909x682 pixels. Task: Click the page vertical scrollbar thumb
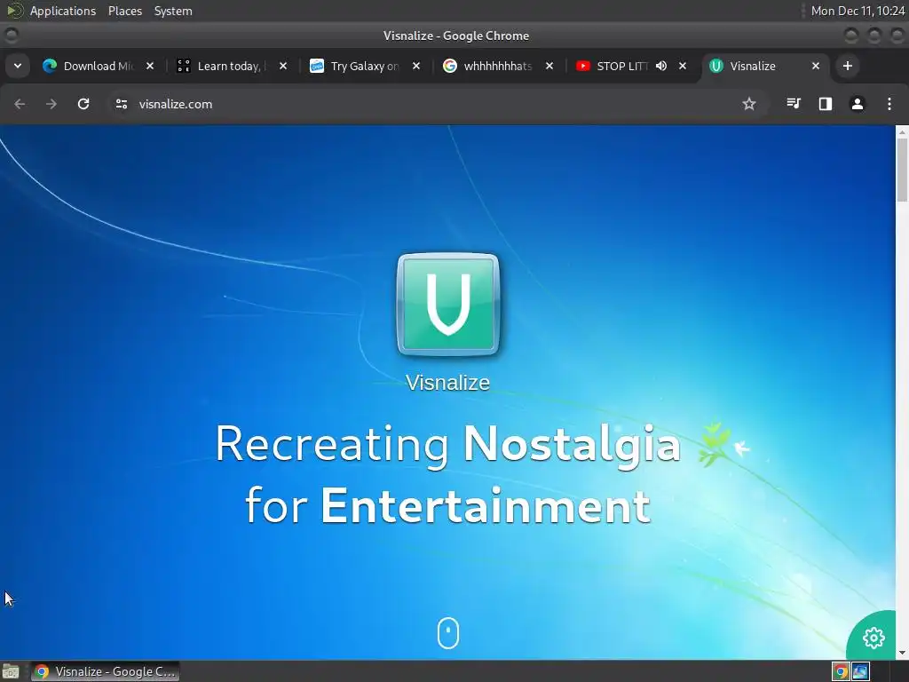[902, 170]
